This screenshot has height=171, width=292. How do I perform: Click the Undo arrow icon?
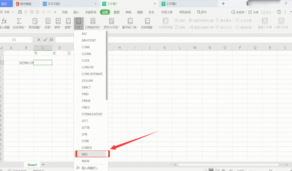pos(43,12)
